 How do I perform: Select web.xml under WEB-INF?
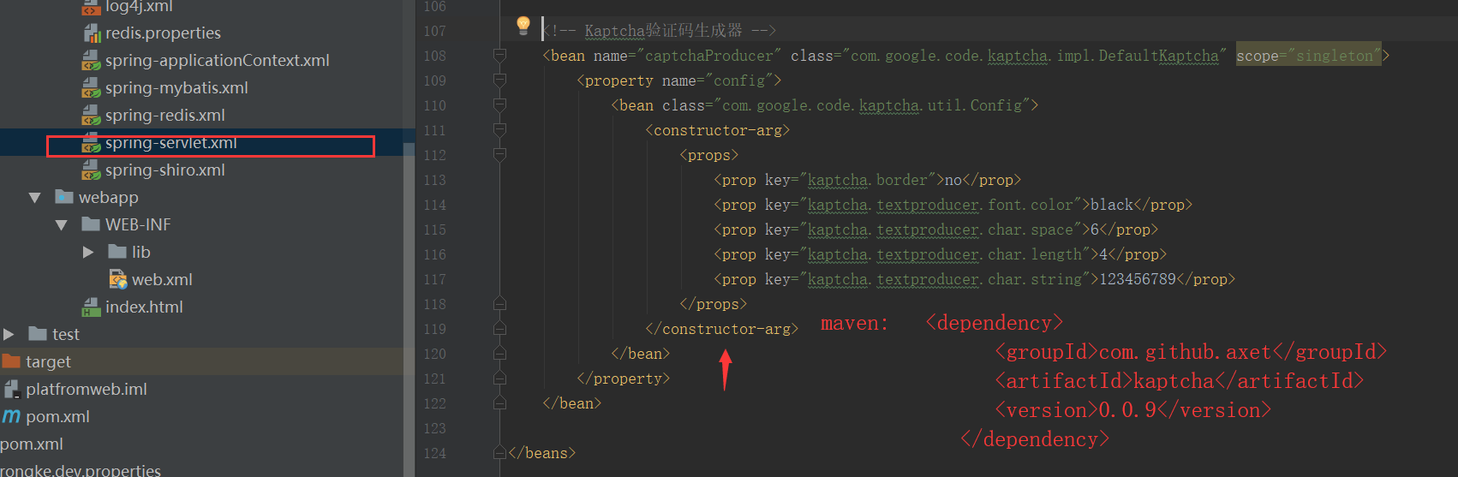pyautogui.click(x=162, y=280)
